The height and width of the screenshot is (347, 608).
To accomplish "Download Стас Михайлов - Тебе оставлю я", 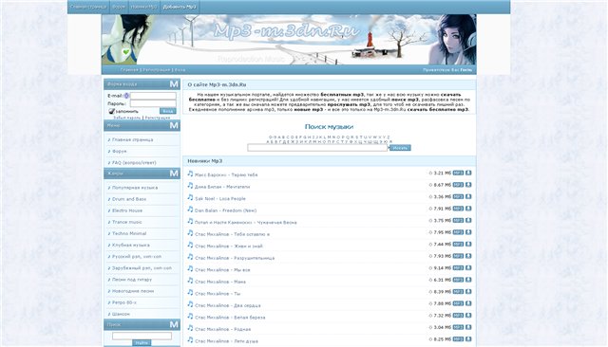I will tap(468, 232).
